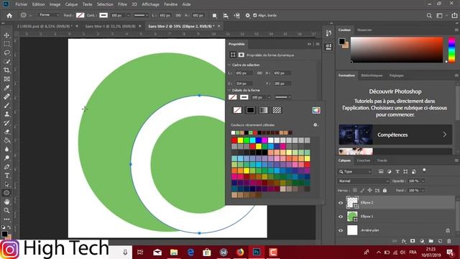
Task: Select the Rectangular Marquee tool
Action: (6, 44)
